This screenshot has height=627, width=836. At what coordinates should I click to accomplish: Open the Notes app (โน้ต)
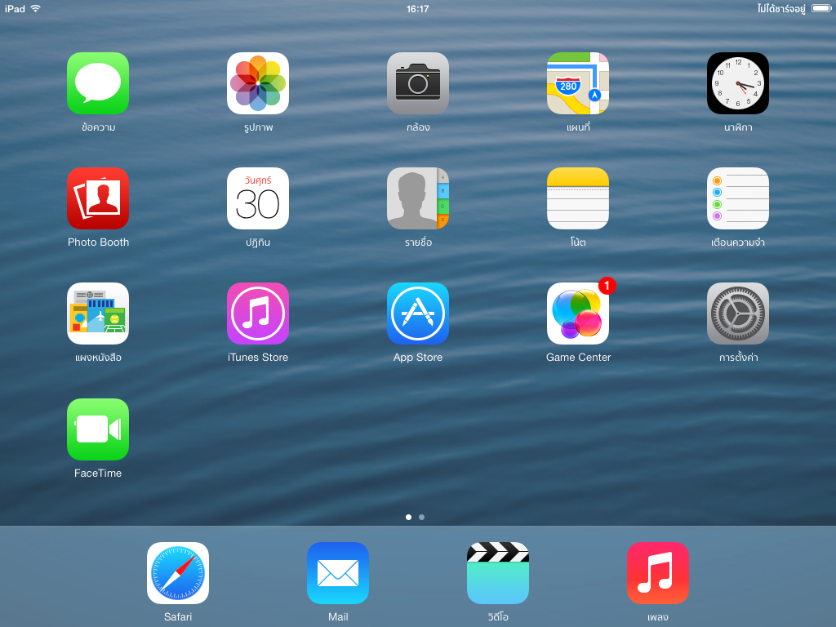578,198
